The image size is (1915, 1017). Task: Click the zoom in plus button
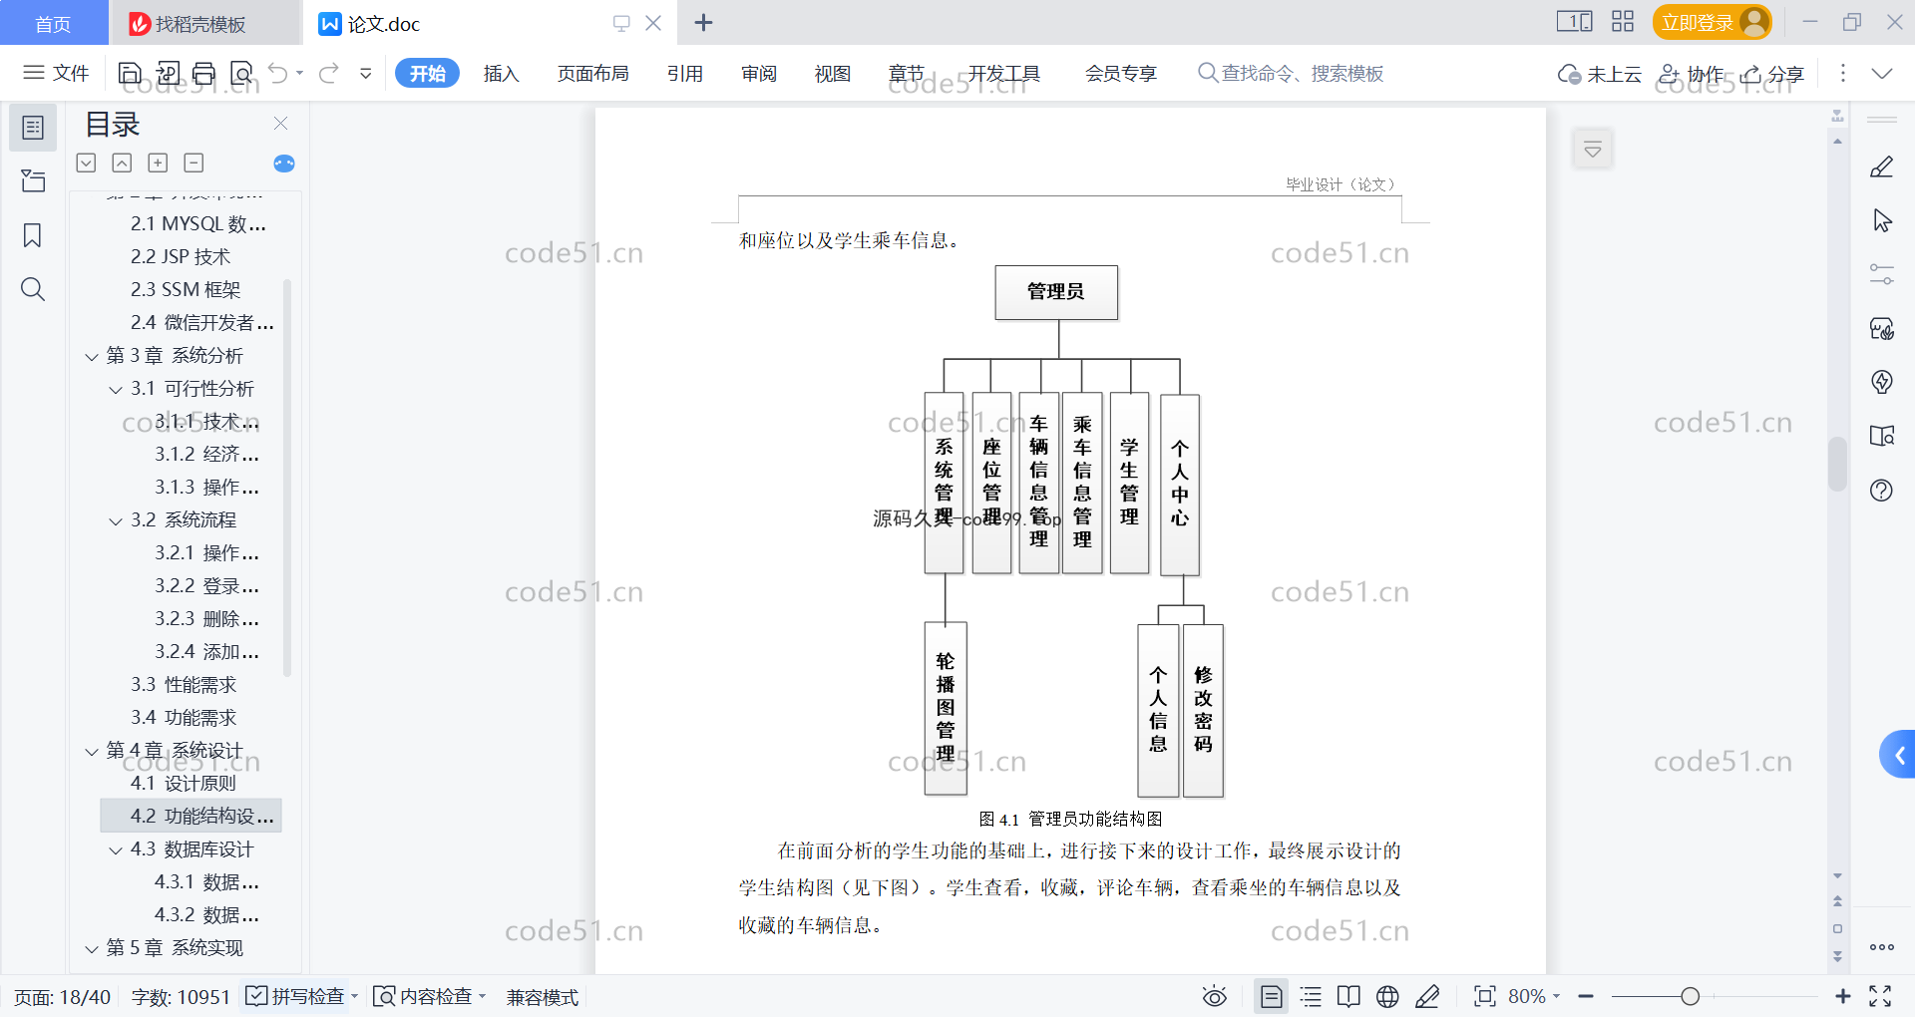click(x=1842, y=996)
